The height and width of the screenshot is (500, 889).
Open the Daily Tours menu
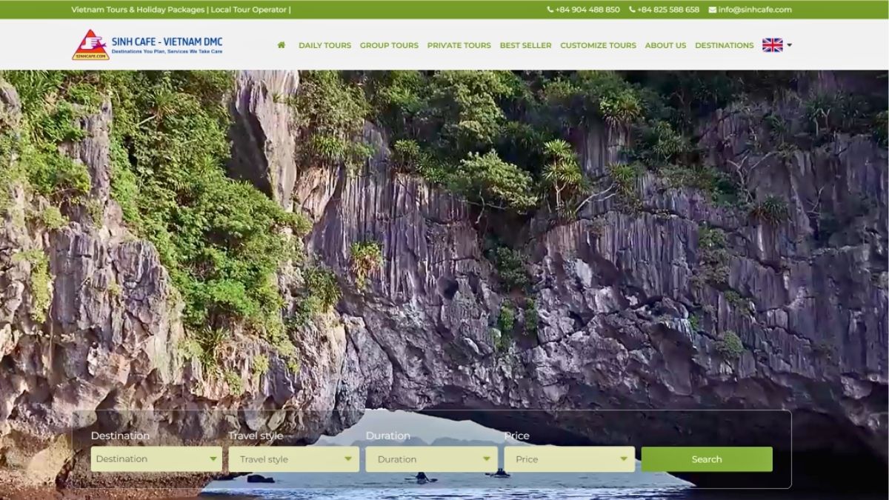click(325, 45)
